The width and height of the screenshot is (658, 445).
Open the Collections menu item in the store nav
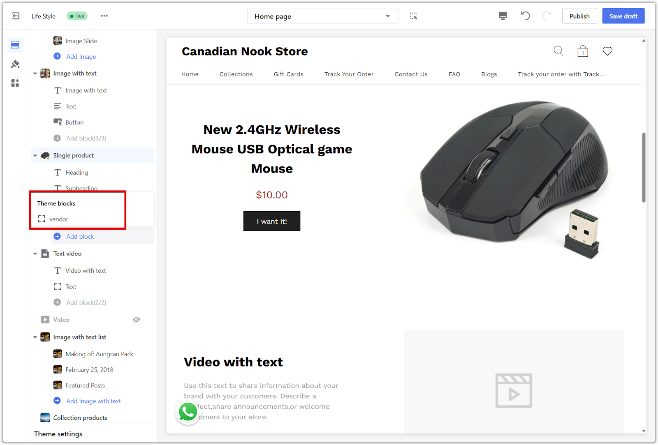tap(236, 74)
